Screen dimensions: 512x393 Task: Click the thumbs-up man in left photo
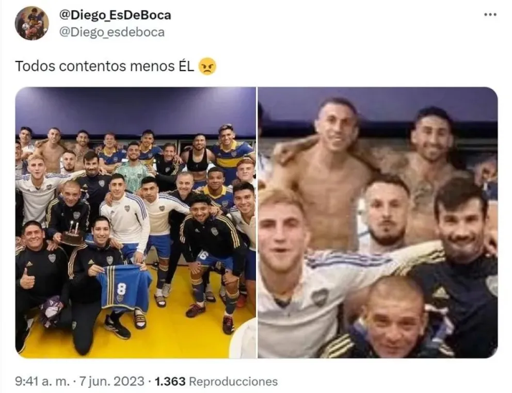click(x=39, y=261)
